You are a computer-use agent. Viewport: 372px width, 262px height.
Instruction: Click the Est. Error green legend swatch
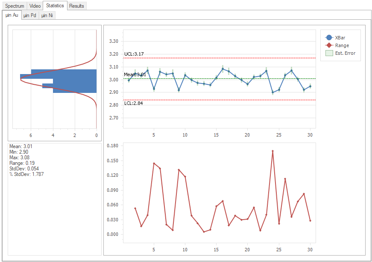point(329,53)
